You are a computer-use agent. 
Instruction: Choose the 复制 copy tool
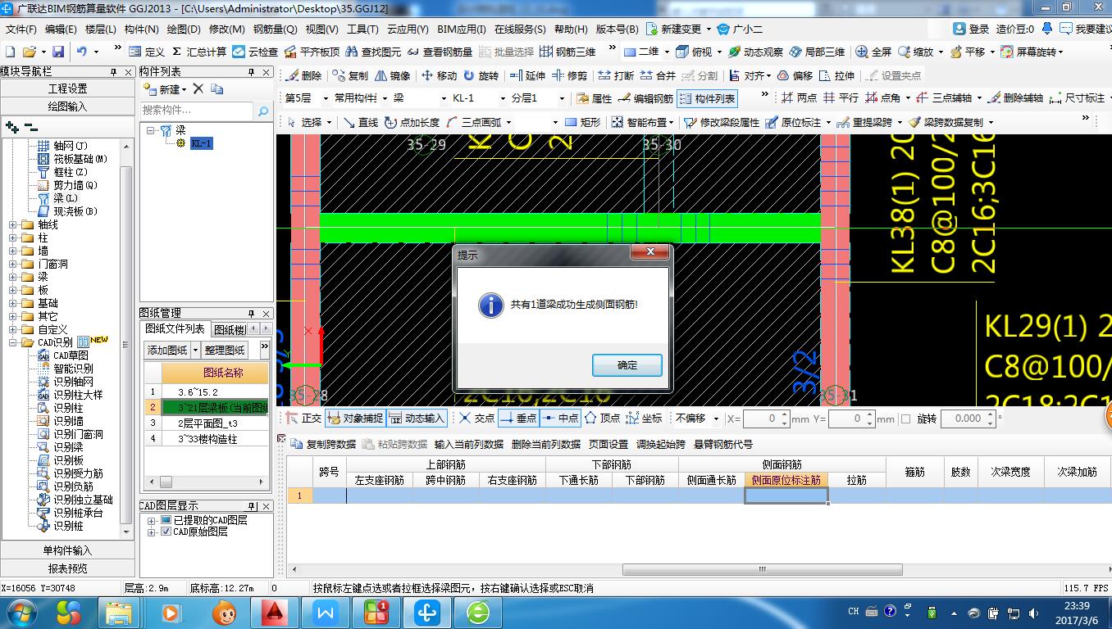pyautogui.click(x=351, y=75)
